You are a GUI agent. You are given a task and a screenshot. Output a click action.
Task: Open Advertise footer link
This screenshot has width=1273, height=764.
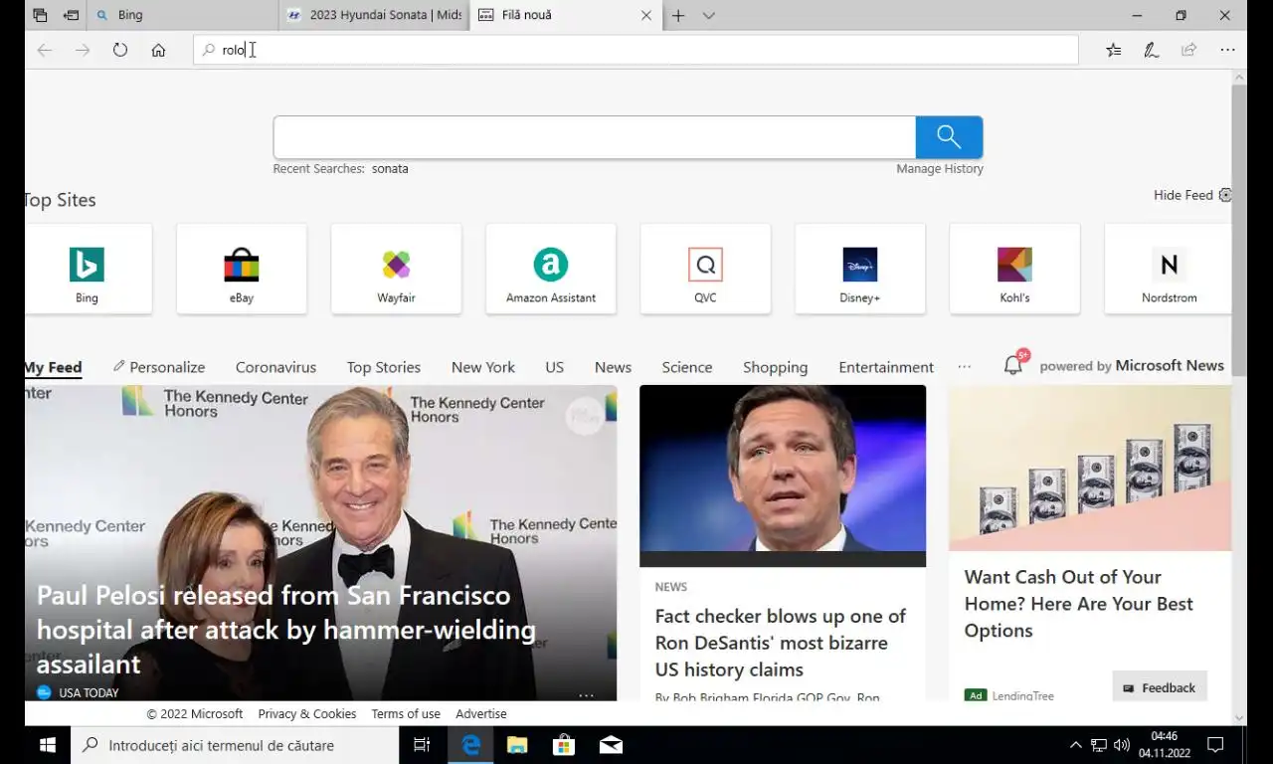481,714
